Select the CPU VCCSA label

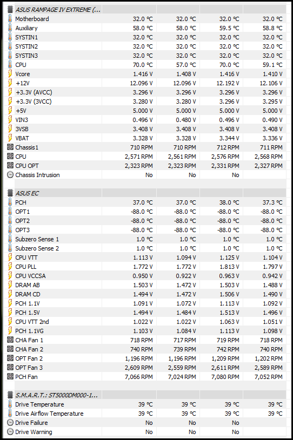30,276
